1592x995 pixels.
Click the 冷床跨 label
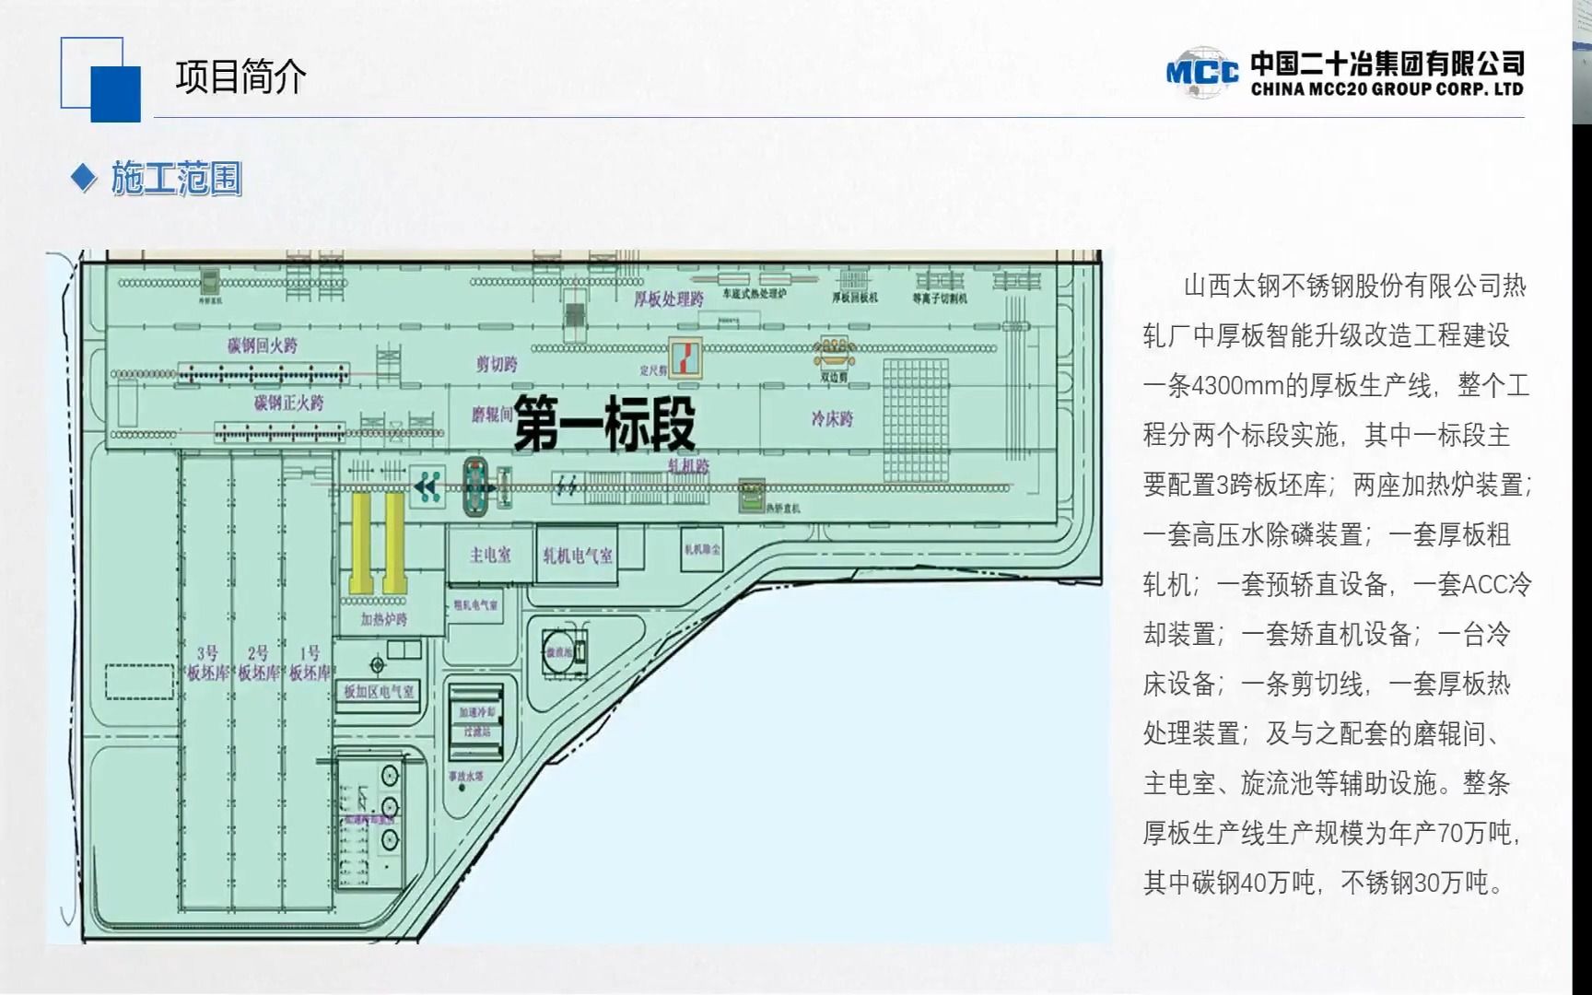(x=832, y=418)
